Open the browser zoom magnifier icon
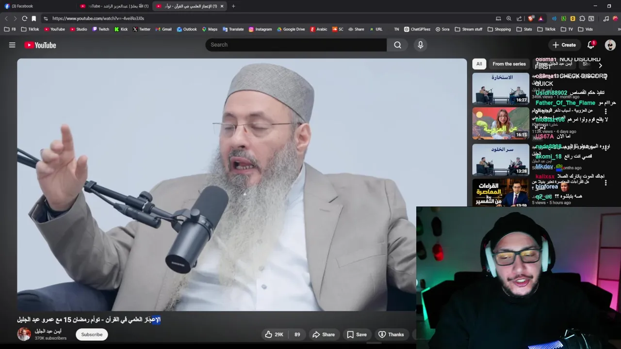This screenshot has height=349, width=621. click(508, 18)
